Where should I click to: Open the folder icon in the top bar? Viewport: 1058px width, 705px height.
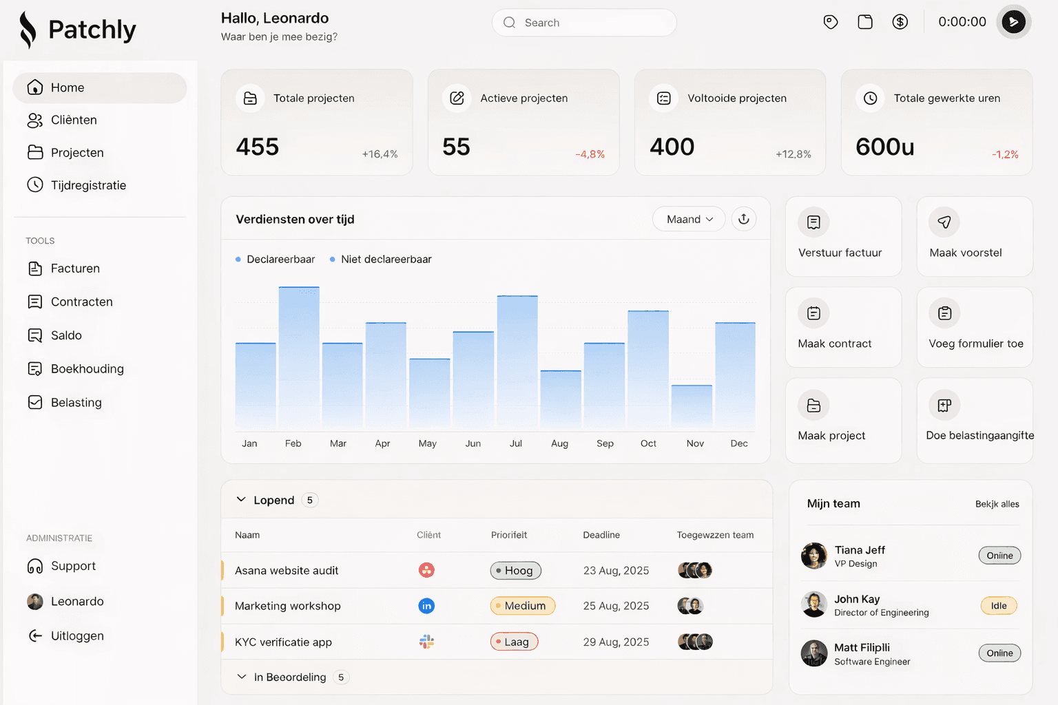tap(865, 21)
